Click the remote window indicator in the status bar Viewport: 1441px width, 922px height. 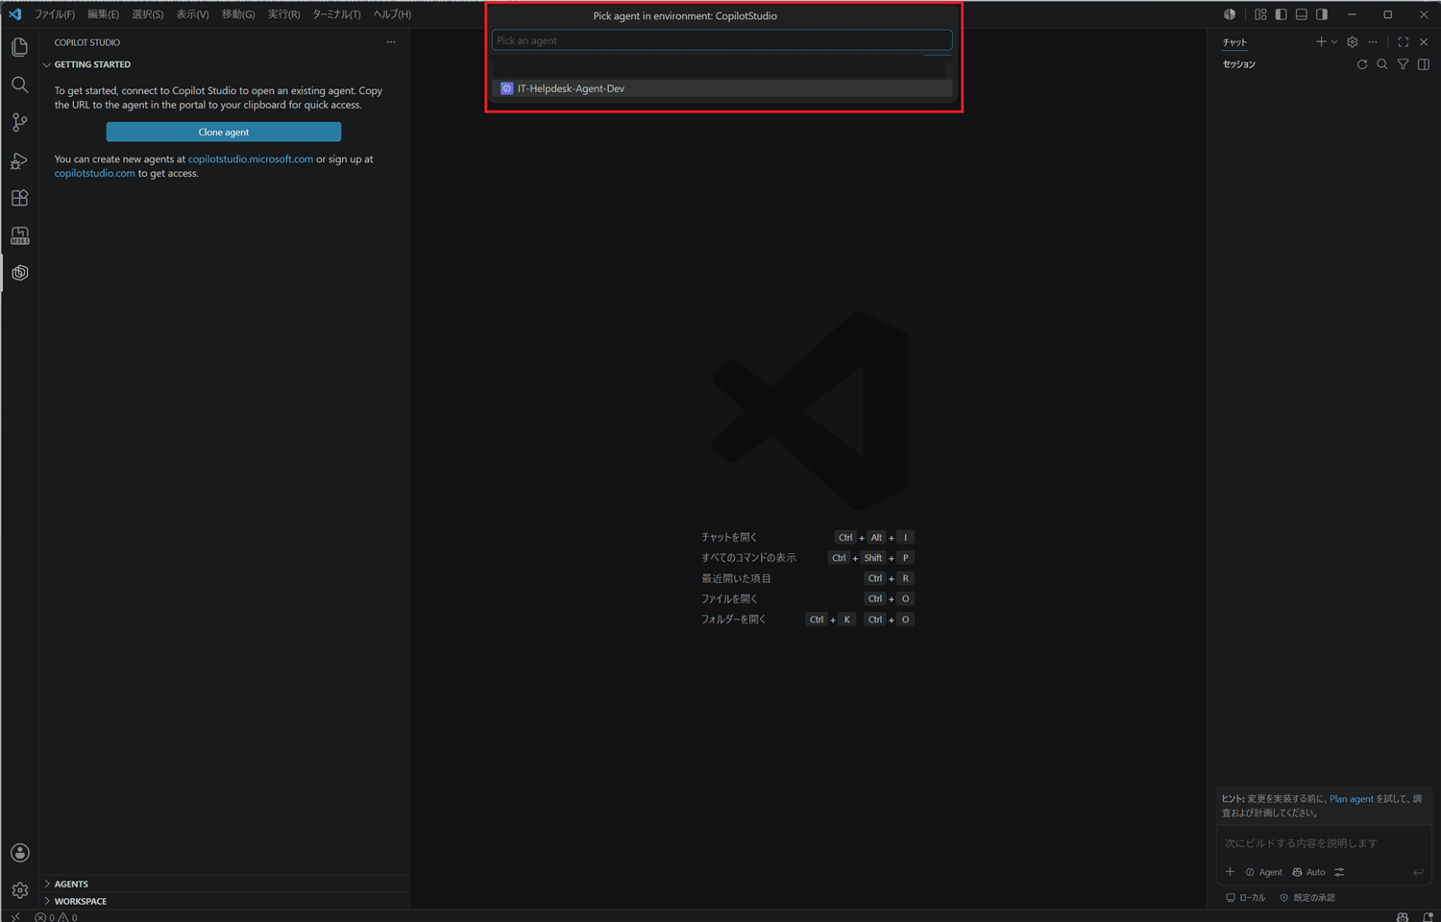pyautogui.click(x=14, y=916)
